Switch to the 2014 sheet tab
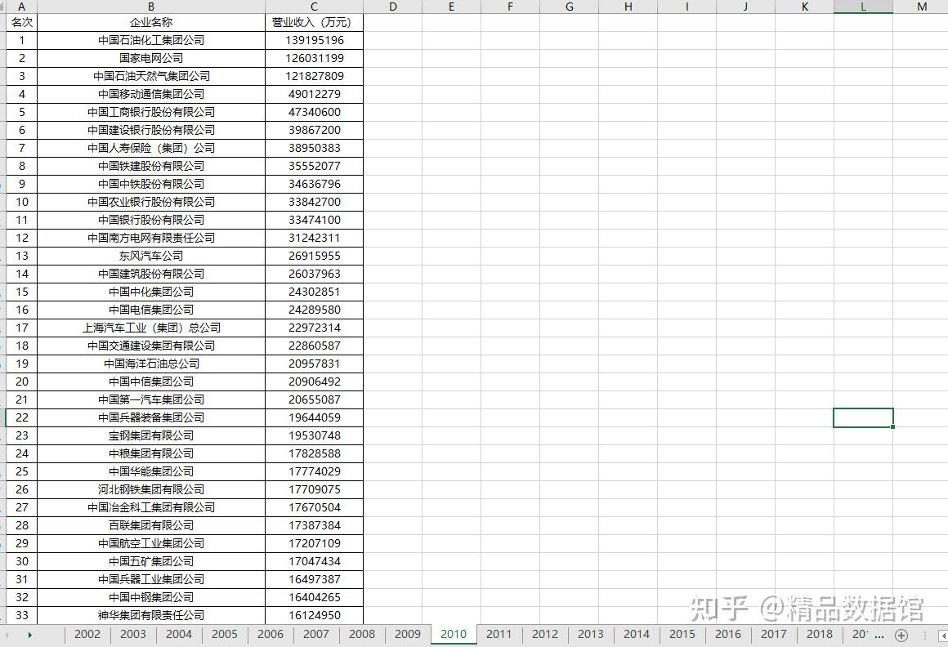Screen dimensions: 948x647 636,634
